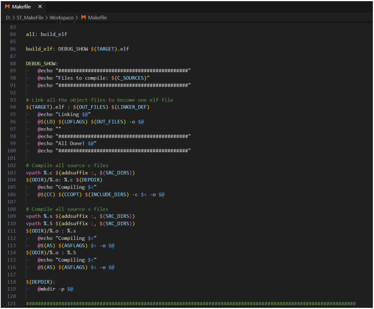The image size is (374, 309).
Task: Expand the chevron after Workspace in the breadcrumb
Action: coord(77,18)
